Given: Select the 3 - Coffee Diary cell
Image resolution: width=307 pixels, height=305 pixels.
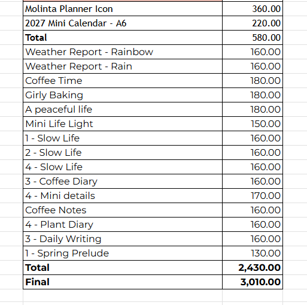Looking at the screenshot, I should point(123,182).
